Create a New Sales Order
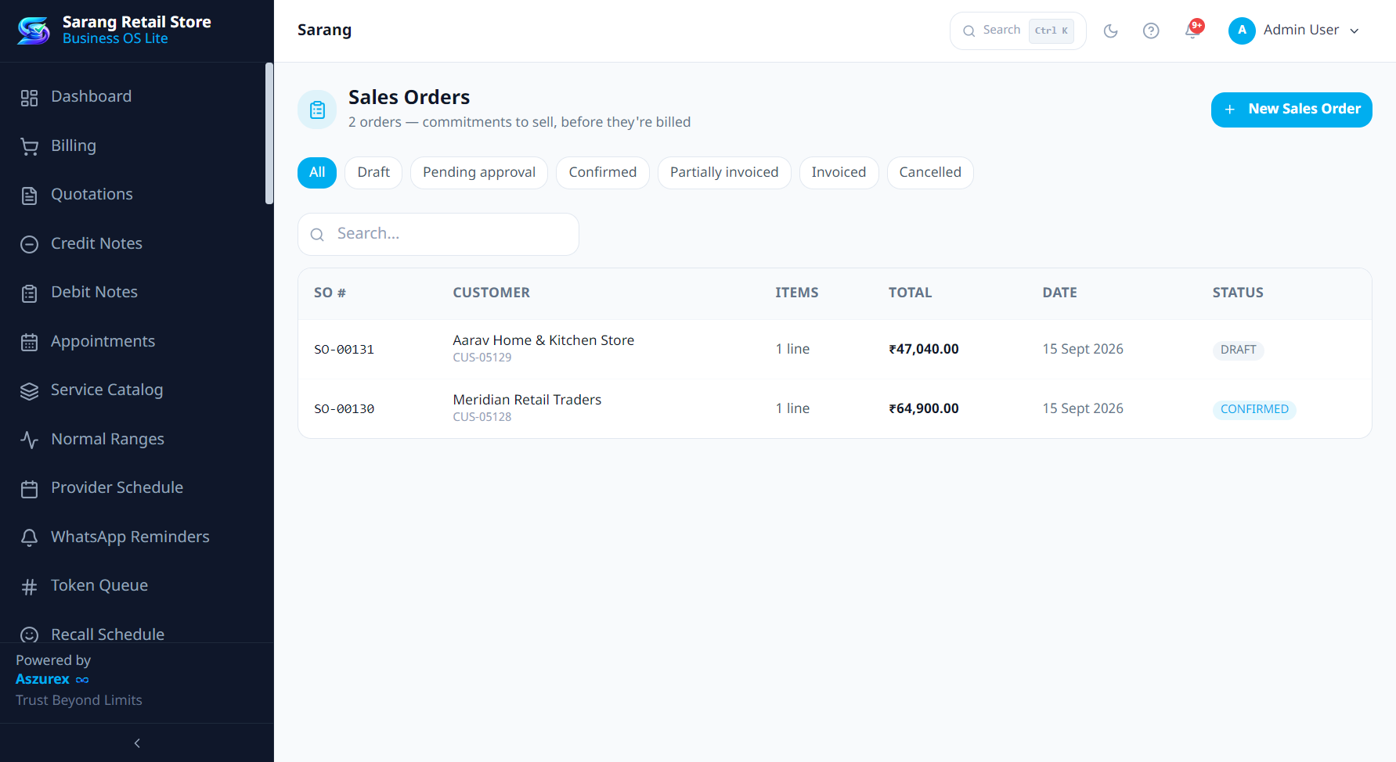This screenshot has width=1396, height=762. 1291,110
